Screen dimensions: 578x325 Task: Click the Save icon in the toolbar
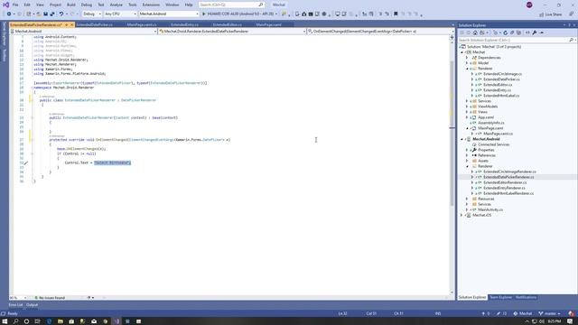(45, 14)
